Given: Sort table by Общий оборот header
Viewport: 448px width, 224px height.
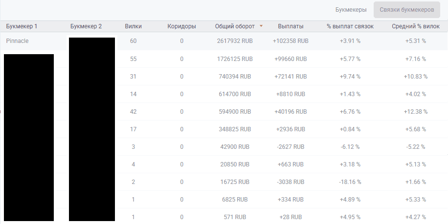Looking at the screenshot, I should point(234,26).
